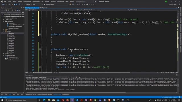Screen dimensions: 182x102
Task: Select fault0.png in Solution Explorer
Action: pyautogui.click(x=11, y=33)
